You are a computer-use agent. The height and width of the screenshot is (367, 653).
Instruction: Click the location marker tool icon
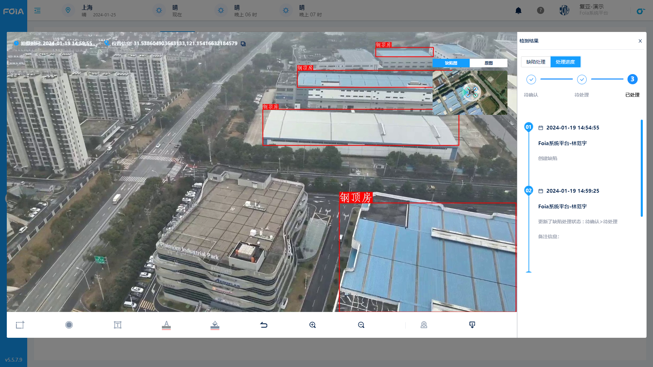tap(423, 325)
